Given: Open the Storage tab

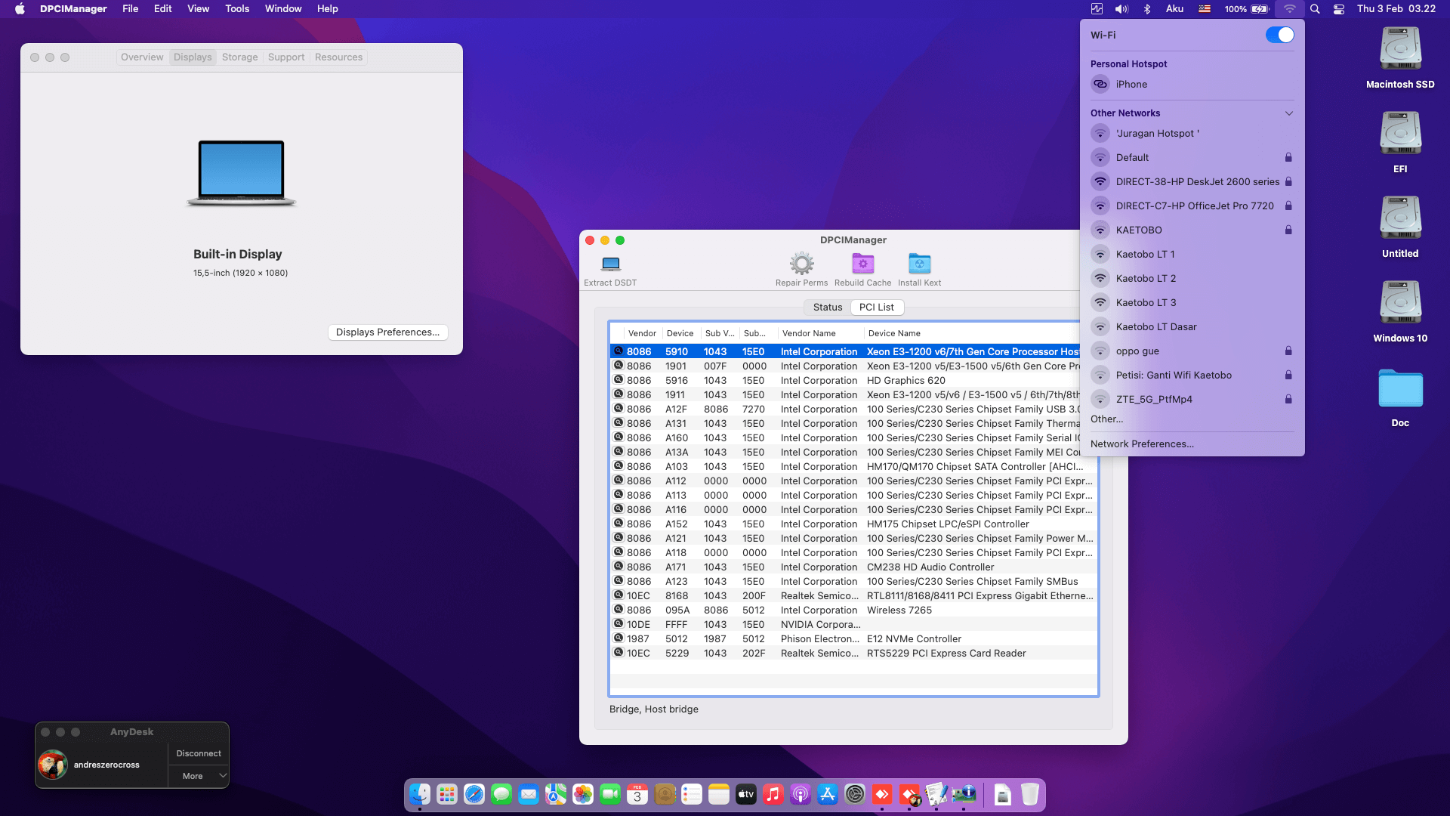Looking at the screenshot, I should coord(240,57).
